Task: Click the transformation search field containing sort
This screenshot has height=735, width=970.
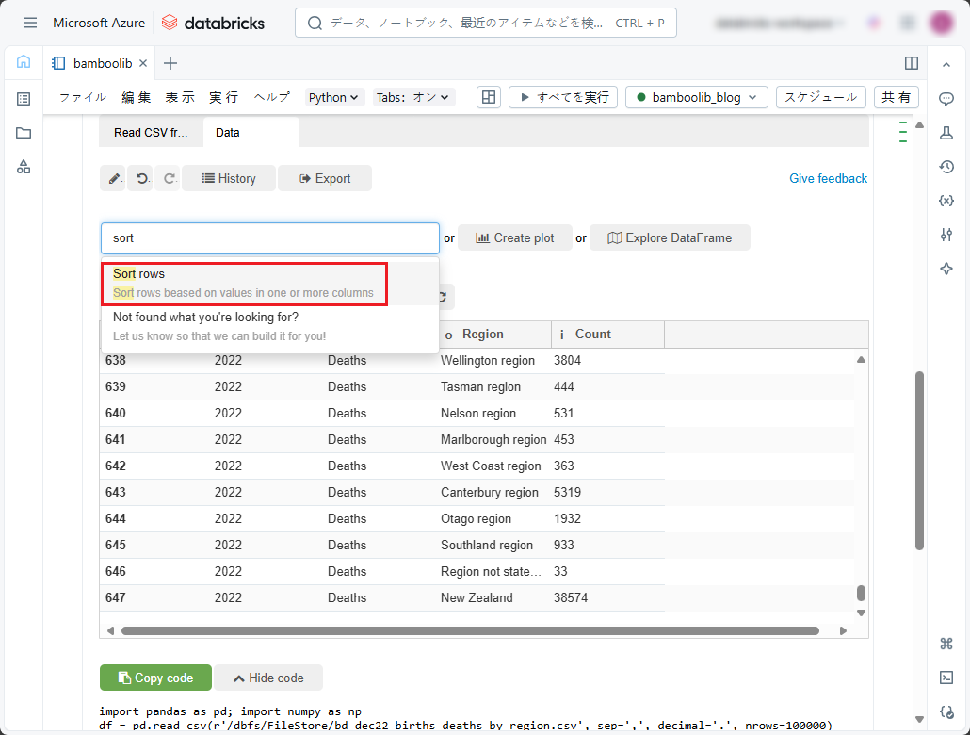Action: pos(270,238)
